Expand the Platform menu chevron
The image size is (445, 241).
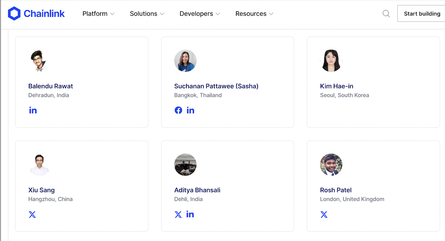pyautogui.click(x=112, y=14)
